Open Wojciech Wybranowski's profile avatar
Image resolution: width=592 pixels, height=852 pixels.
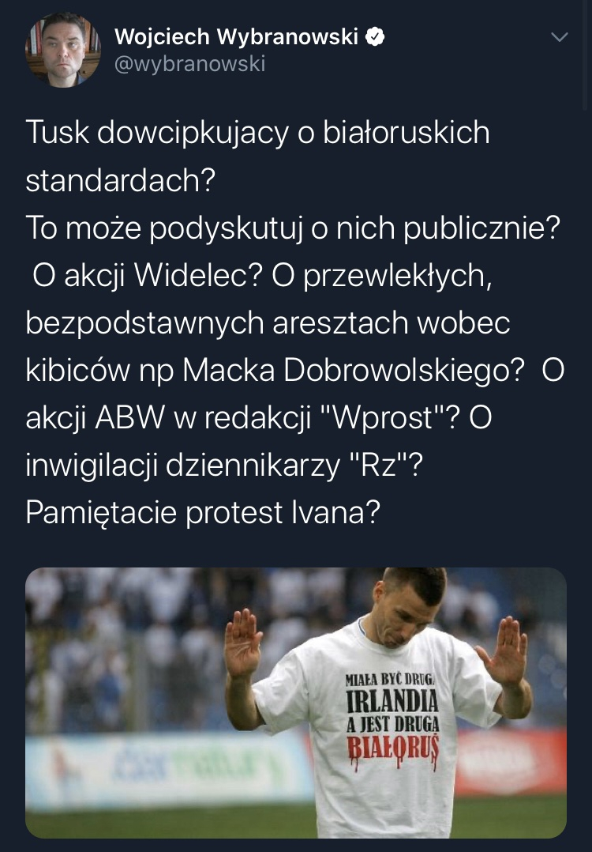[x=62, y=50]
